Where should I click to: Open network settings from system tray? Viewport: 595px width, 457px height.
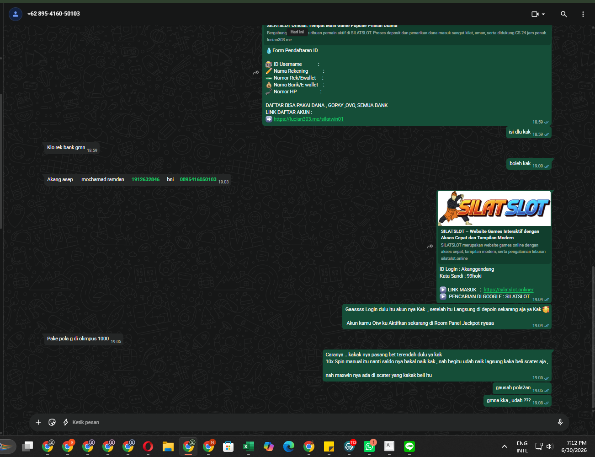539,446
